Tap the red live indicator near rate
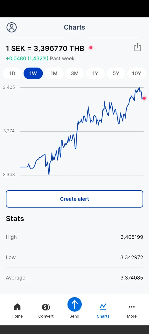 91,48
